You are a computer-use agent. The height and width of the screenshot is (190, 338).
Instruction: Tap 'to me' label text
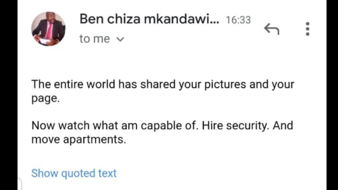94,39
